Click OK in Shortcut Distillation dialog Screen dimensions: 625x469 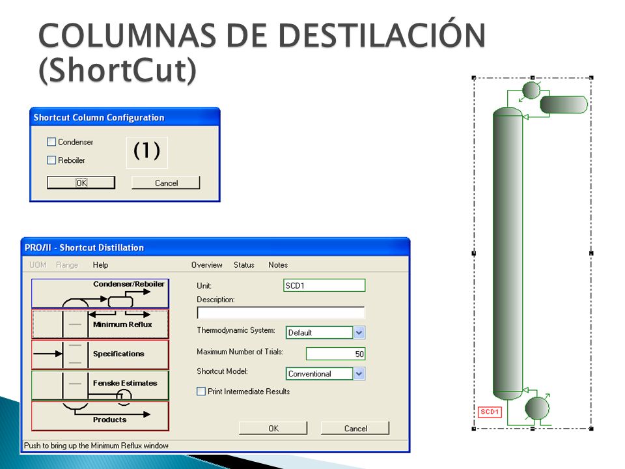[273, 429]
